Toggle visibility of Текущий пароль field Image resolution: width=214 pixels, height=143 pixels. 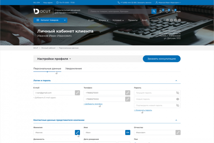tap(177, 93)
